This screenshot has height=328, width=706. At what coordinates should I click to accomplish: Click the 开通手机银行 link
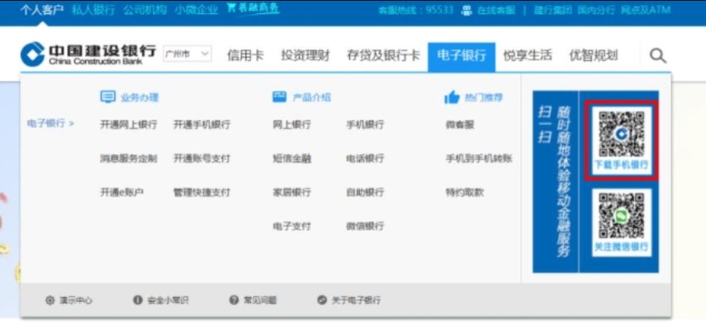pyautogui.click(x=201, y=125)
